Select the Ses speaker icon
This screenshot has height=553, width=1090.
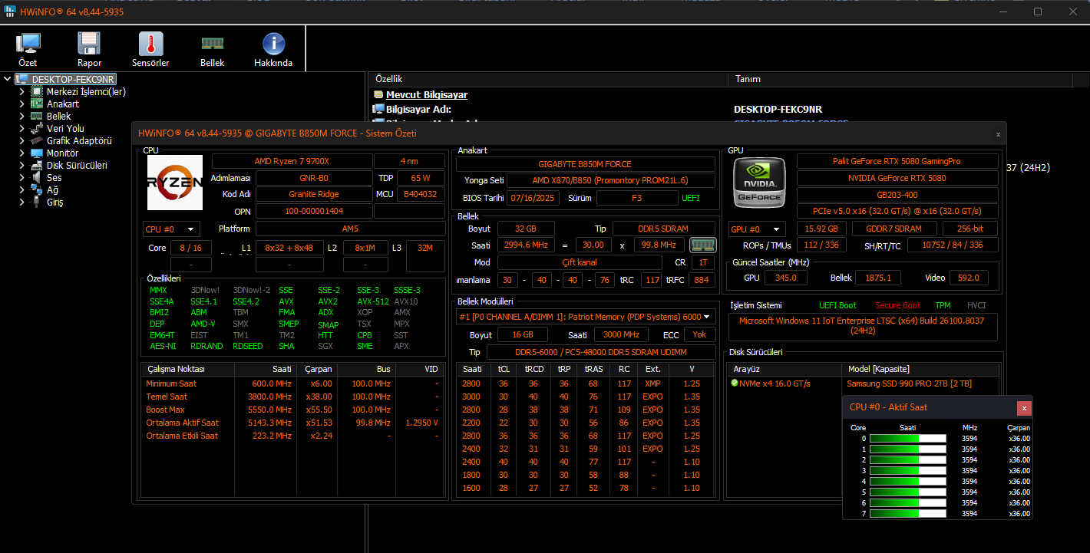pos(37,177)
